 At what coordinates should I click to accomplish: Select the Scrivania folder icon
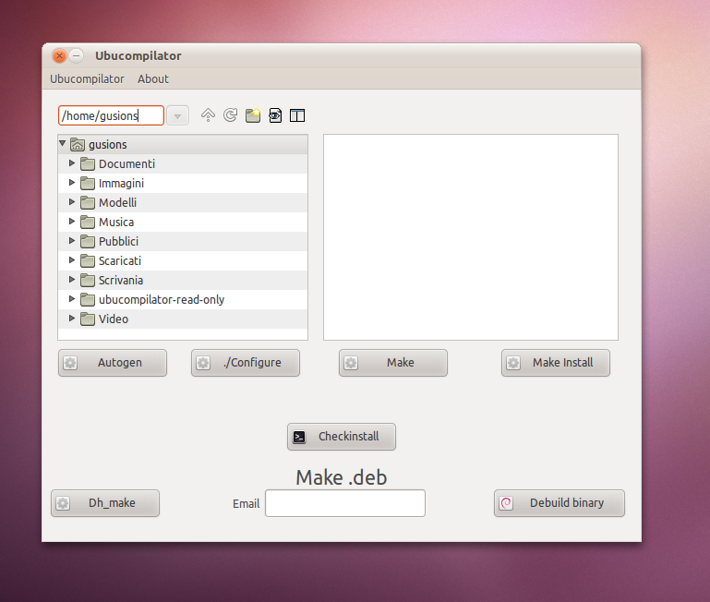coord(88,281)
